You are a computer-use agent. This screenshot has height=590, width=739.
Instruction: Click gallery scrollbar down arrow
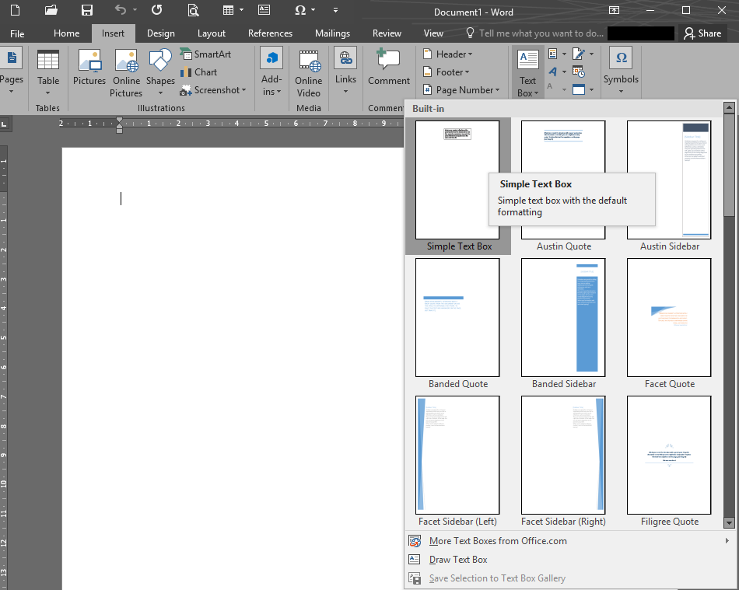(729, 522)
